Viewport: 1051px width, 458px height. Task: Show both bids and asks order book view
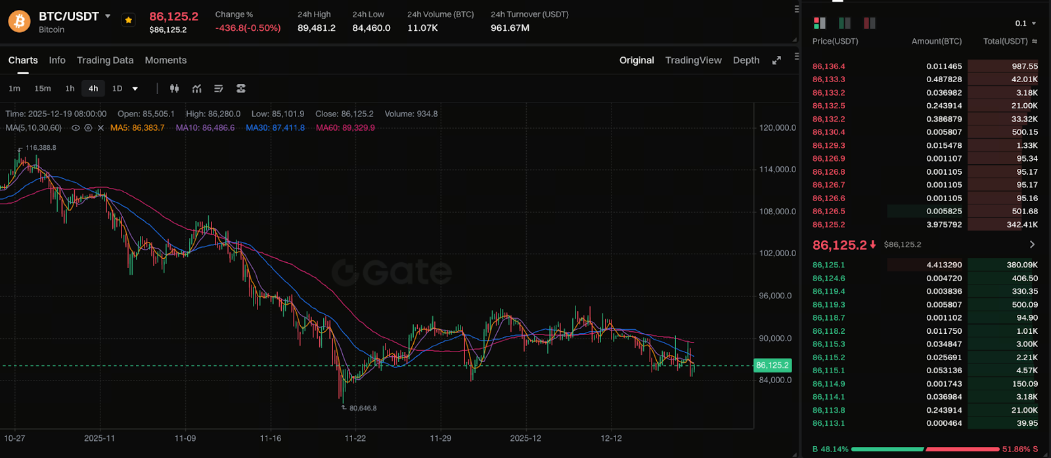819,23
